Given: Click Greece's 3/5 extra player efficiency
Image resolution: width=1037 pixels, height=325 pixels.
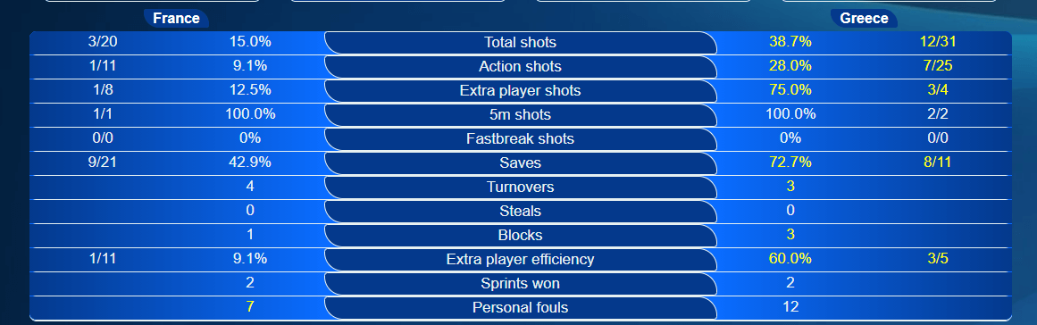Looking at the screenshot, I should pyautogui.click(x=938, y=258).
